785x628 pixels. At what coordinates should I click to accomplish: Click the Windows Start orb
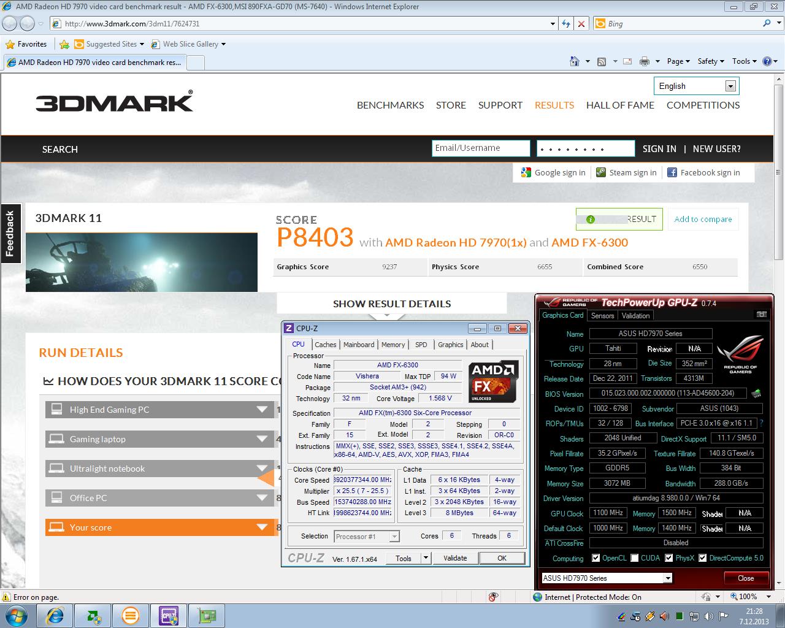tap(17, 615)
